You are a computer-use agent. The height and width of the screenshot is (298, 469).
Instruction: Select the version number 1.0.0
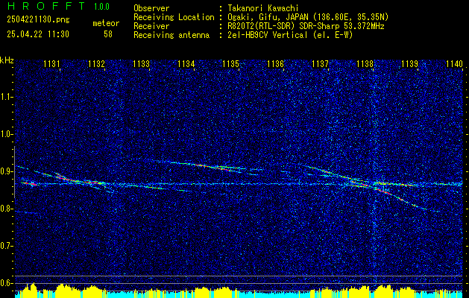[101, 7]
